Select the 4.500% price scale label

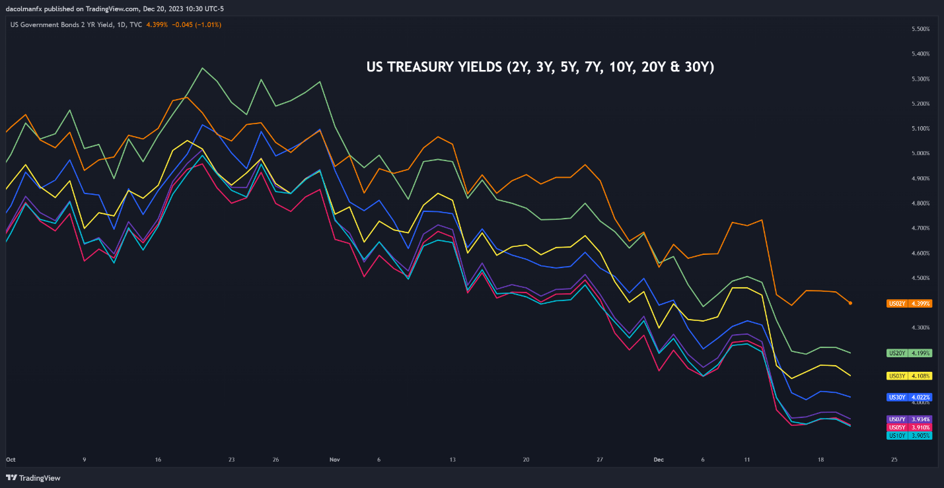point(920,278)
